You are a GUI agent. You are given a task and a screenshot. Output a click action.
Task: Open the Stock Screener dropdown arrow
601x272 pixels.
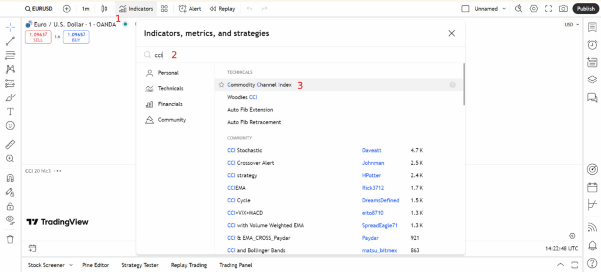click(72, 265)
